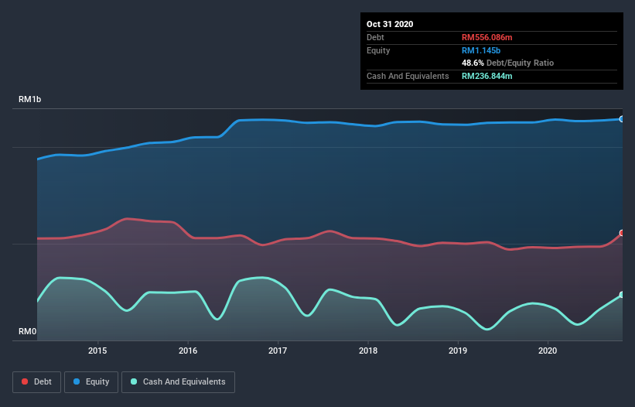Image resolution: width=635 pixels, height=407 pixels.
Task: Click the RM0 y-axis label
Action: coord(28,331)
